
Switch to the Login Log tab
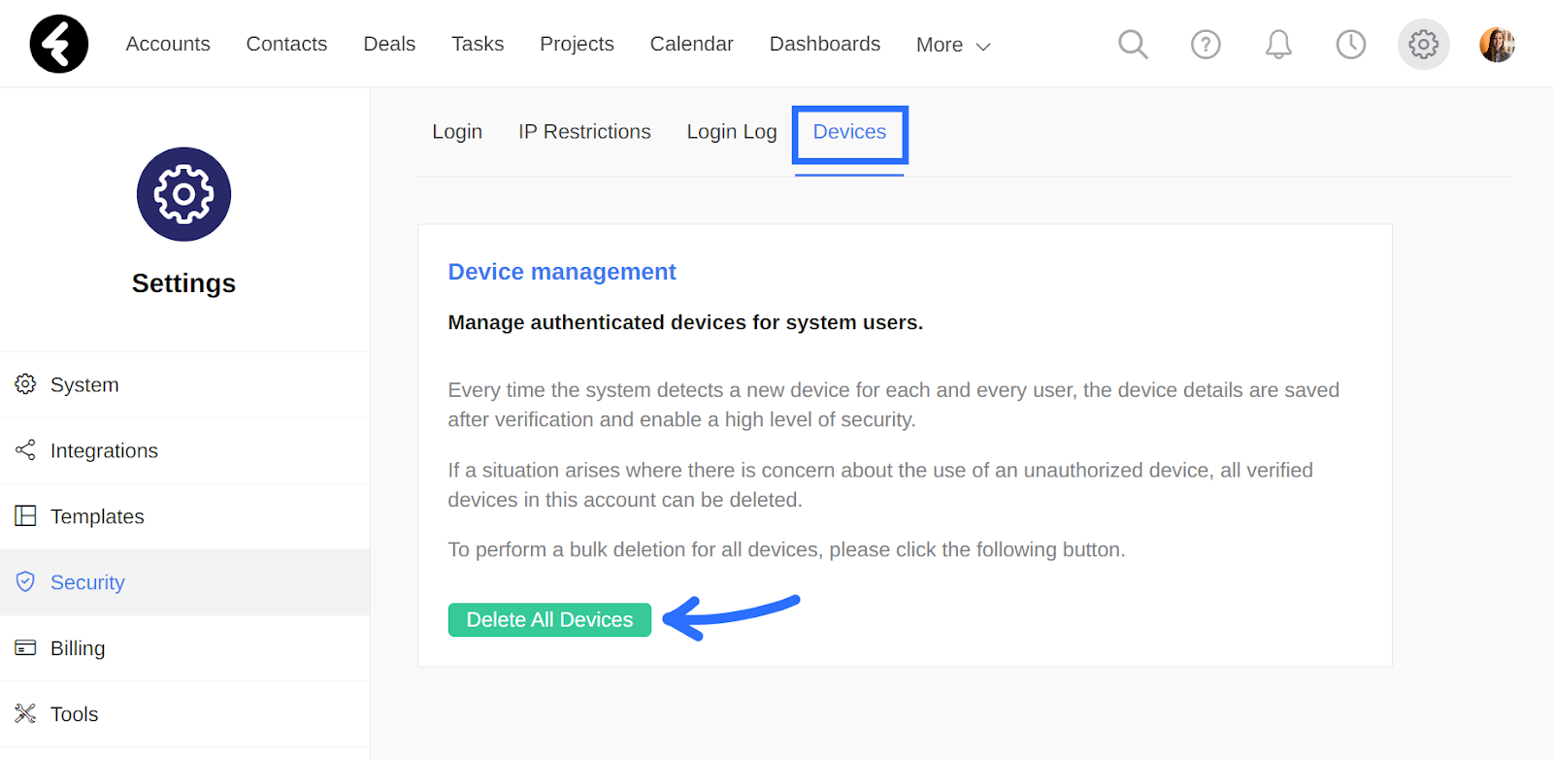coord(732,131)
